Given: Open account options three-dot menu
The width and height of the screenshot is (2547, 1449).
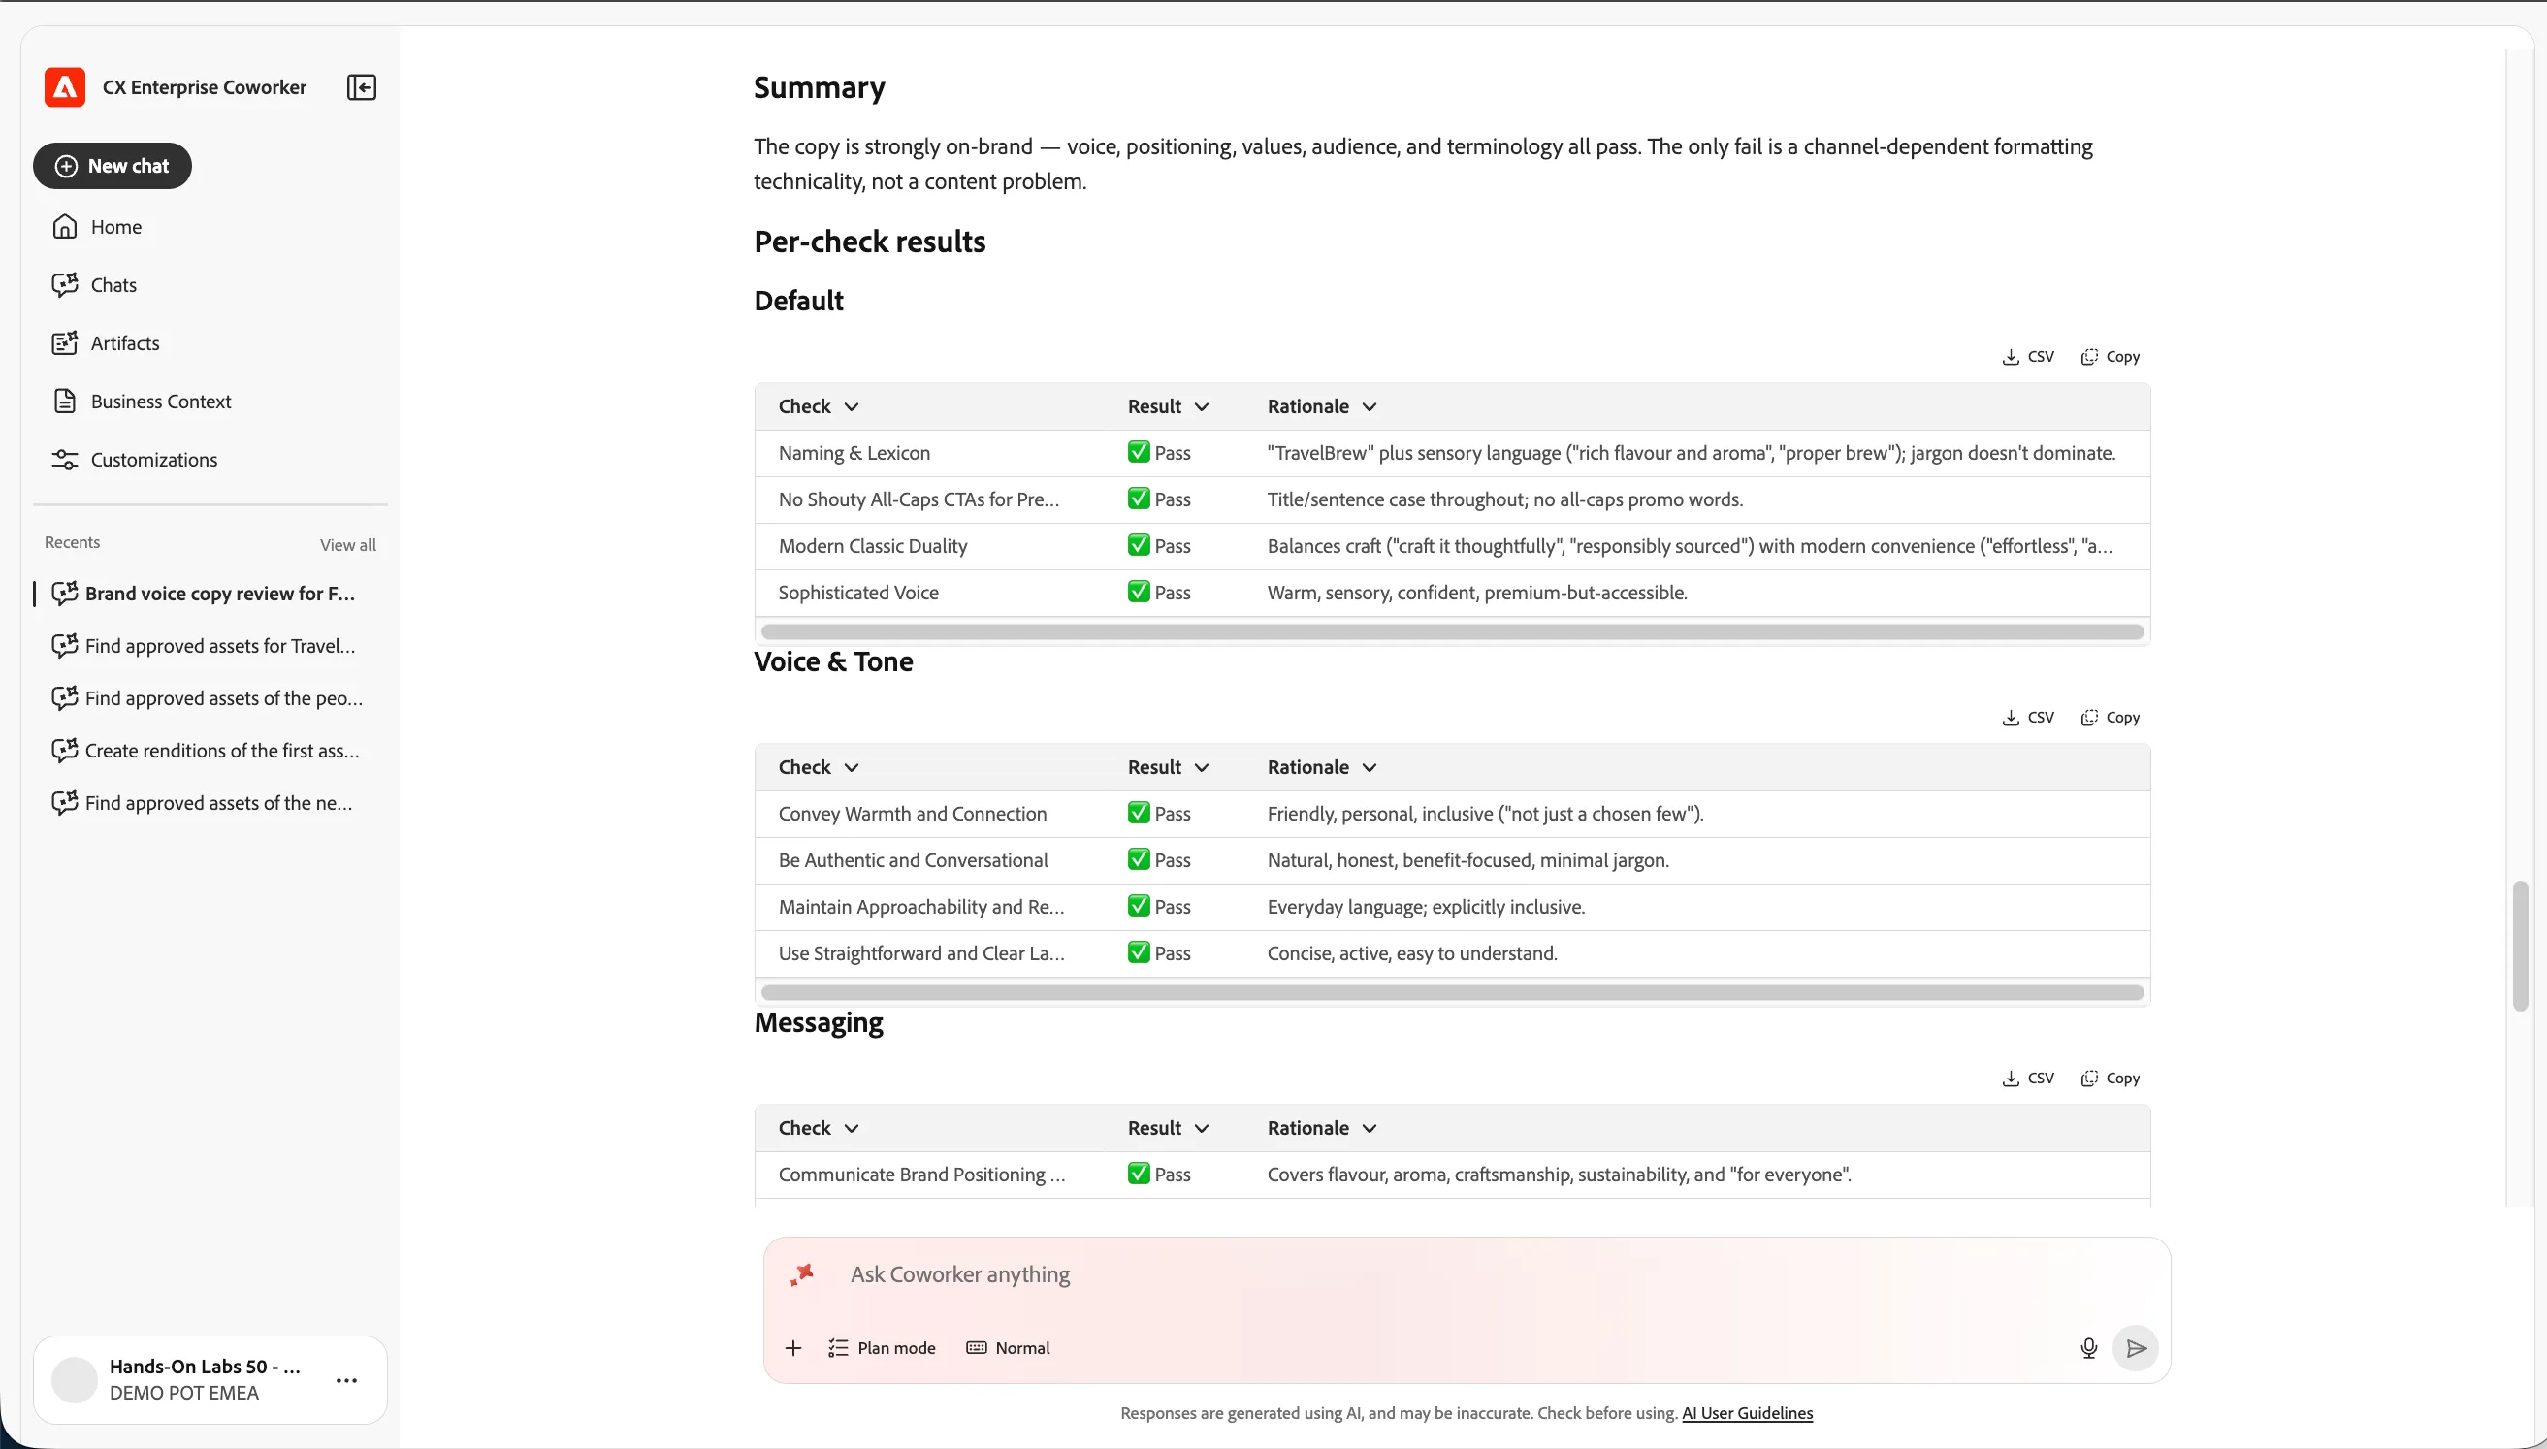Looking at the screenshot, I should [x=346, y=1380].
